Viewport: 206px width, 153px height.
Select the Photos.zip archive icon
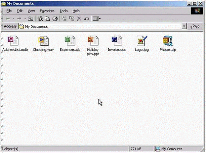pyautogui.click(x=168, y=41)
